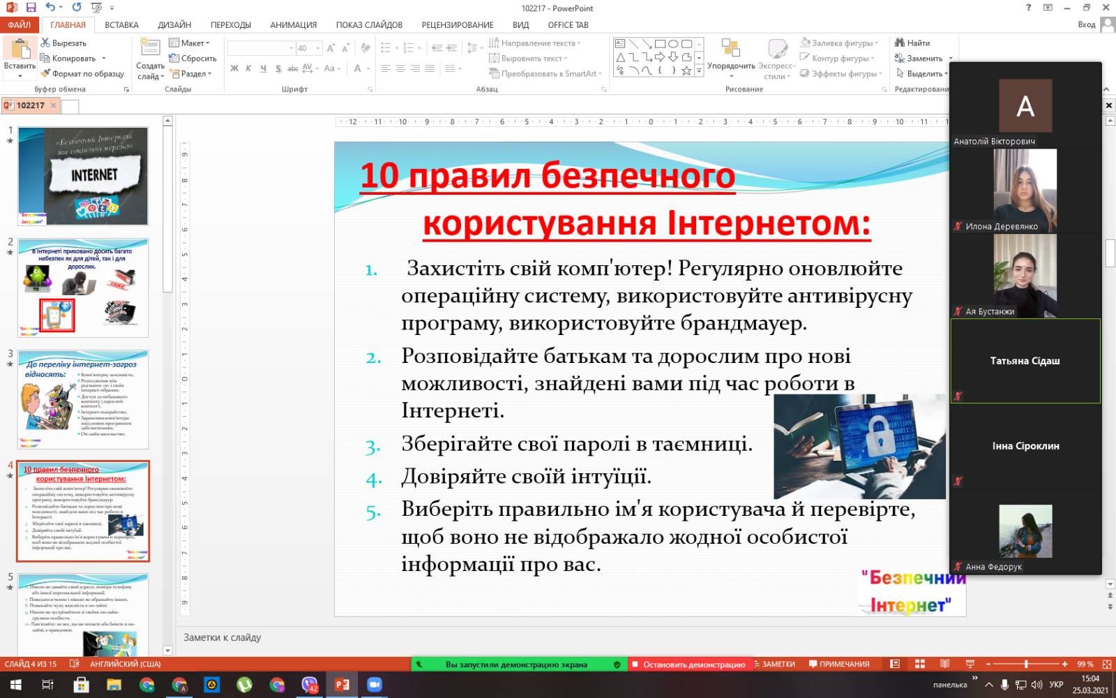Click the Cut (Вырезать) scissors icon
This screenshot has height=698, width=1116.
(x=45, y=43)
